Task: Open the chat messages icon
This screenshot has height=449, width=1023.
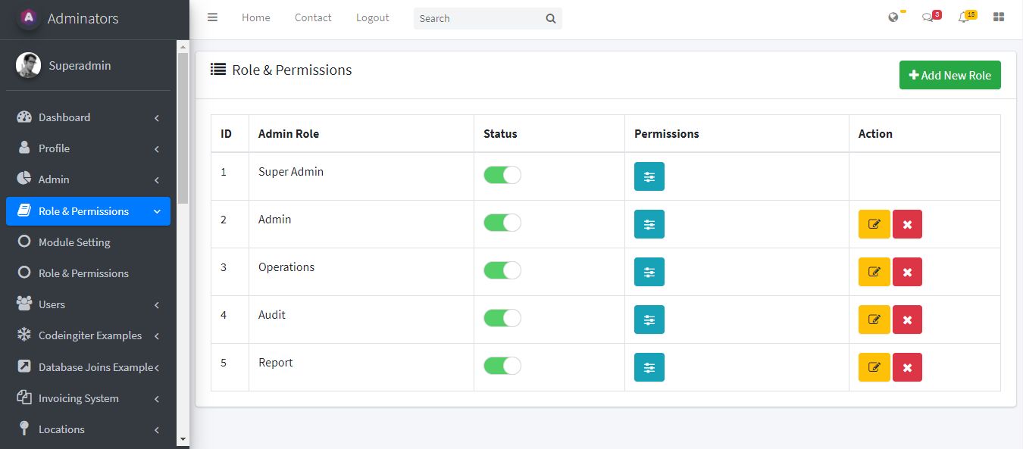Action: 928,17
